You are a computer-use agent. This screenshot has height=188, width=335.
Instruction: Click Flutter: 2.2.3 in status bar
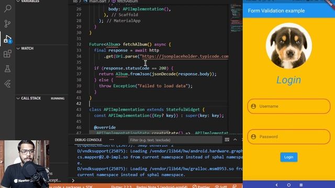(x=121, y=186)
